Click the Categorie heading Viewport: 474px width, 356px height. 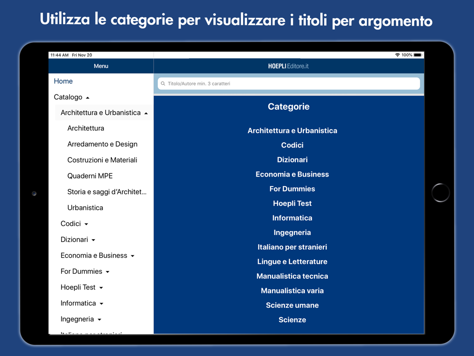[x=289, y=106]
